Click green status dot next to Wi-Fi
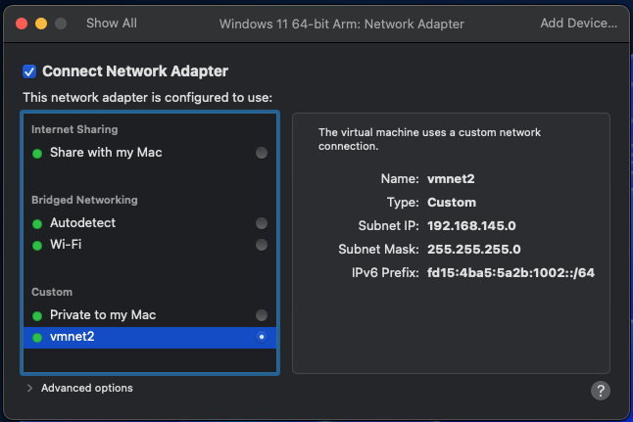Image resolution: width=633 pixels, height=422 pixels. [37, 246]
